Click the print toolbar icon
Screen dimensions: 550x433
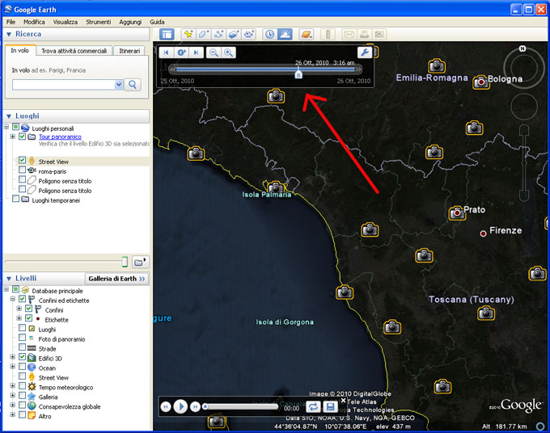[364, 34]
